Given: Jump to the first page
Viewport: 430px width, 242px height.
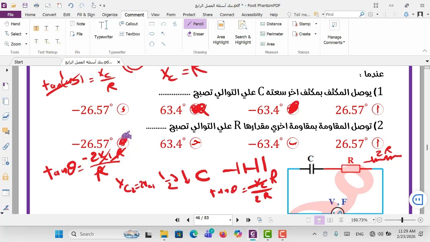Looking at the screenshot, I should 177,220.
